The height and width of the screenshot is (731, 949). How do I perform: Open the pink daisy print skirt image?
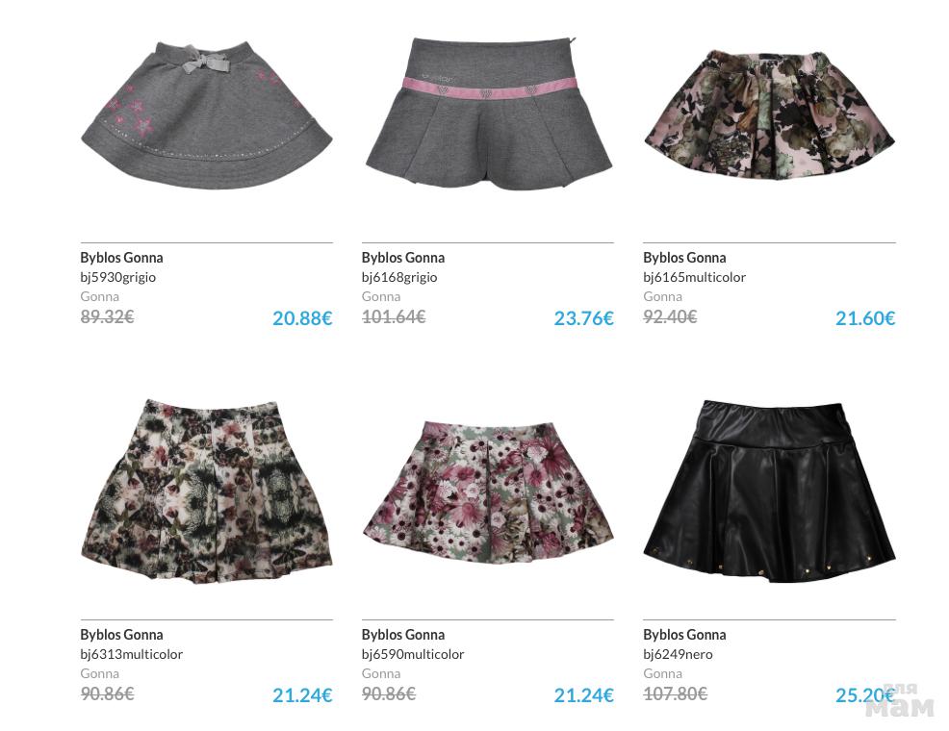(488, 492)
